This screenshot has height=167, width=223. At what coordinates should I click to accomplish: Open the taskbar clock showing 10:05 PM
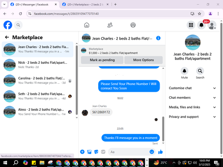click(204, 163)
